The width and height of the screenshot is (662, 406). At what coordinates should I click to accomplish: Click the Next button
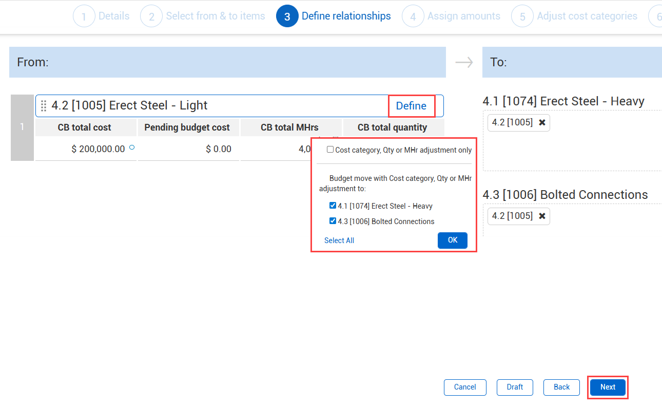pos(608,387)
